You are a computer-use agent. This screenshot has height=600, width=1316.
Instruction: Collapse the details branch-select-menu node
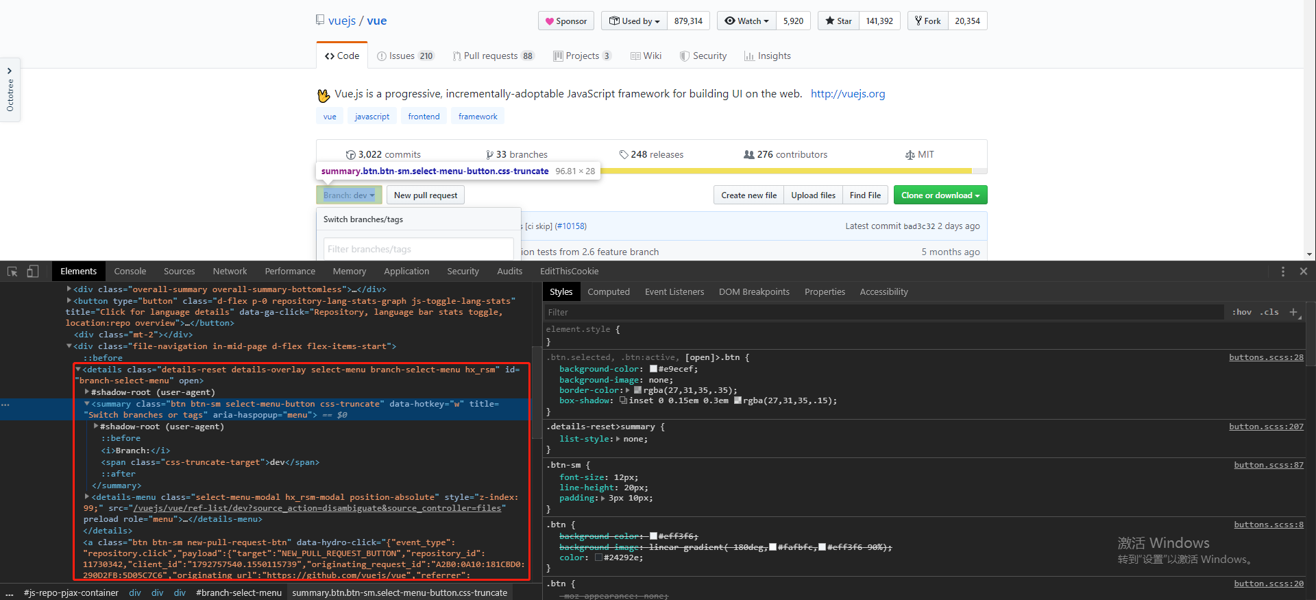[x=78, y=370]
